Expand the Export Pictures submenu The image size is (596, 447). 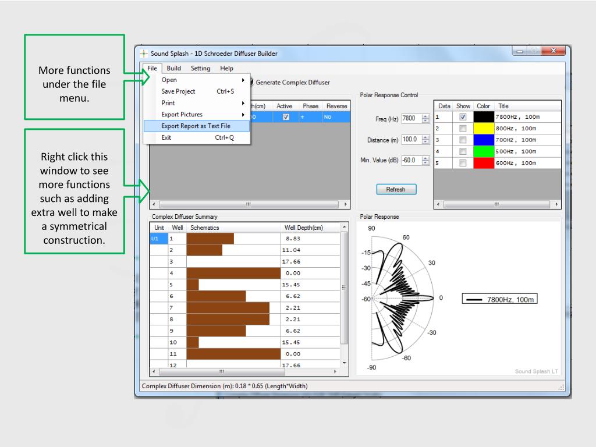click(197, 115)
